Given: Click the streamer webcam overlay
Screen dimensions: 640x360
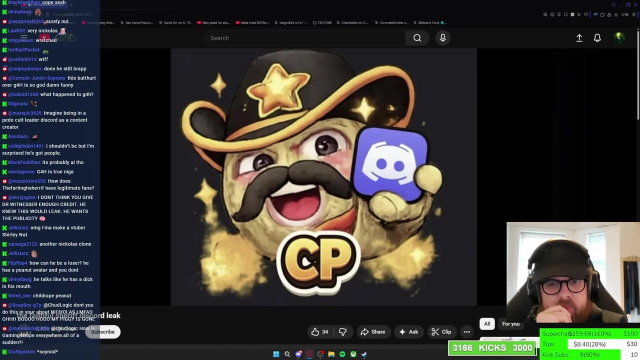Looking at the screenshot, I should click(573, 275).
